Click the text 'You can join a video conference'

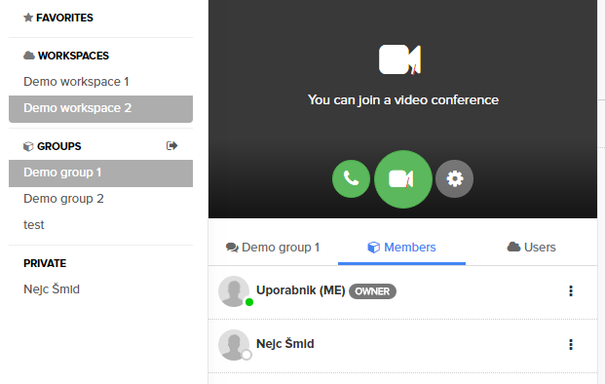pyautogui.click(x=402, y=100)
